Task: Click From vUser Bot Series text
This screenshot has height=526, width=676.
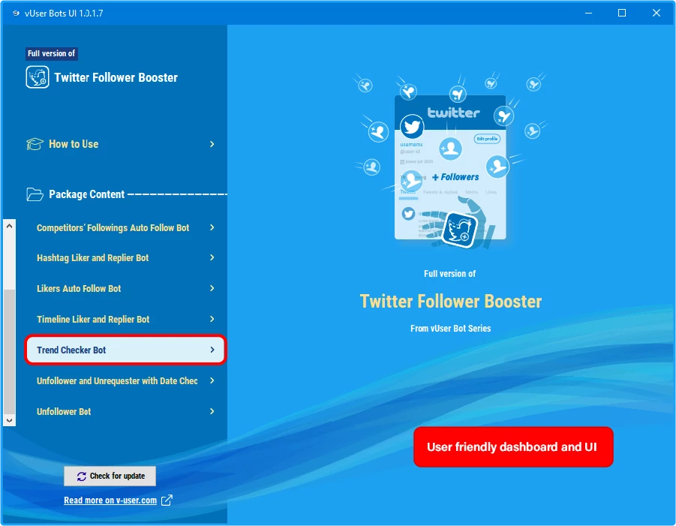Action: (450, 329)
